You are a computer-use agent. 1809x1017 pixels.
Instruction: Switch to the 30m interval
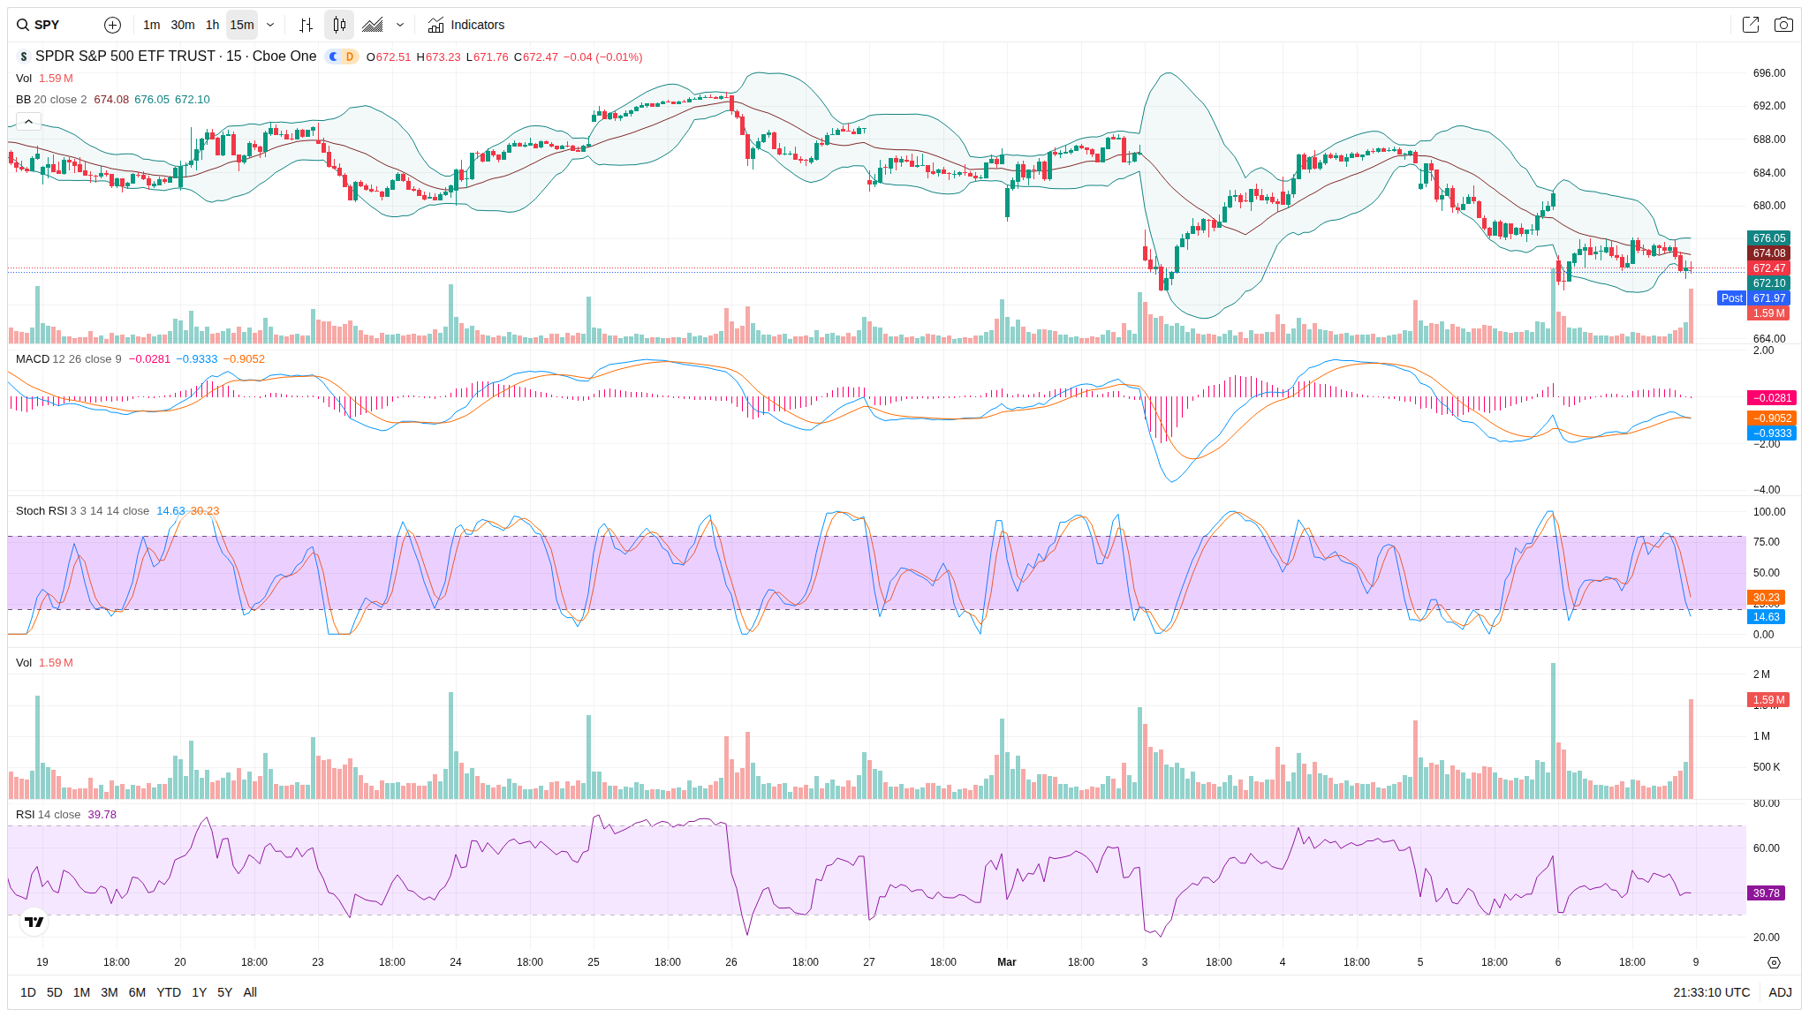coord(183,25)
